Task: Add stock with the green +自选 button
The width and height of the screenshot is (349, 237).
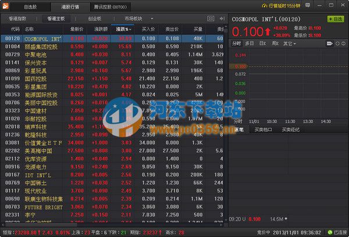Action: tap(336, 19)
